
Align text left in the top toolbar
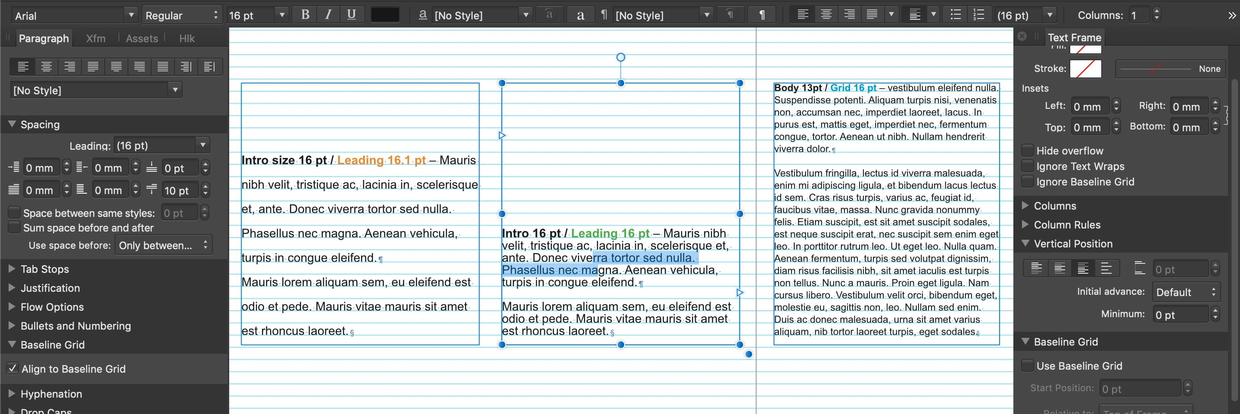point(802,15)
